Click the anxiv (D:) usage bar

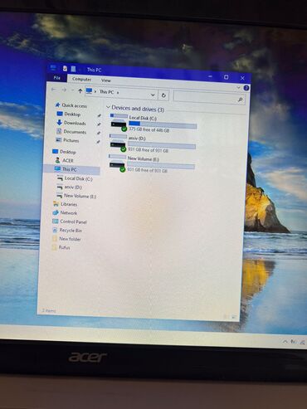[x=162, y=145]
